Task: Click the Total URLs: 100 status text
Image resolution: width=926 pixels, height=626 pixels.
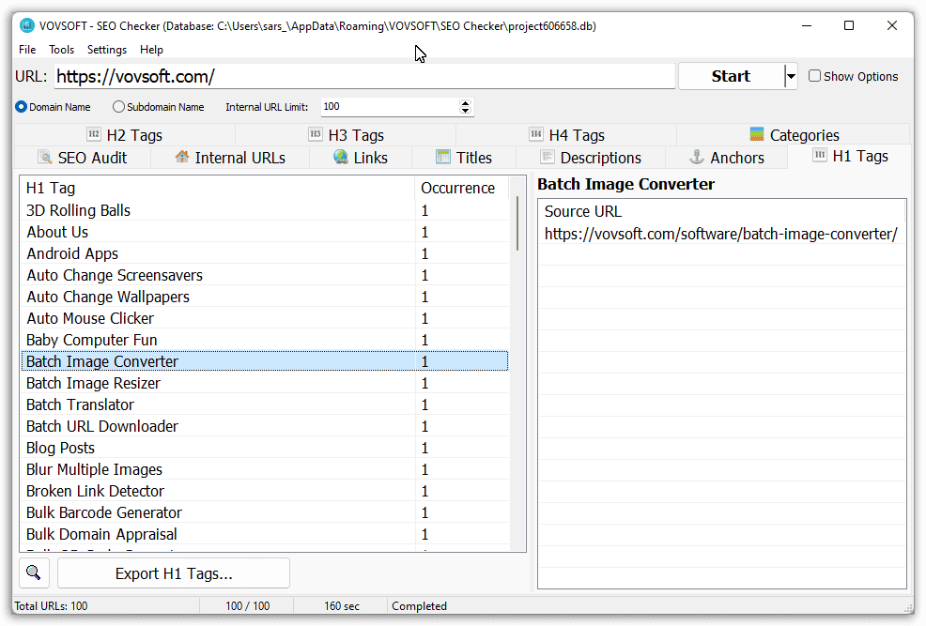Action: click(x=51, y=606)
